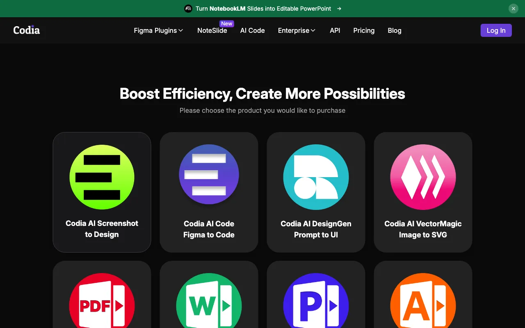Image resolution: width=525 pixels, height=328 pixels.
Task: Click the Codia AI DesignGen Prompt to UI label
Action: [316, 229]
